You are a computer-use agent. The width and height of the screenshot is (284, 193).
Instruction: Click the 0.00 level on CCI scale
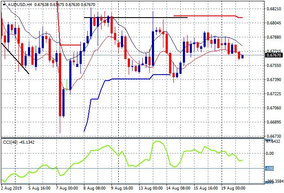point(270,154)
